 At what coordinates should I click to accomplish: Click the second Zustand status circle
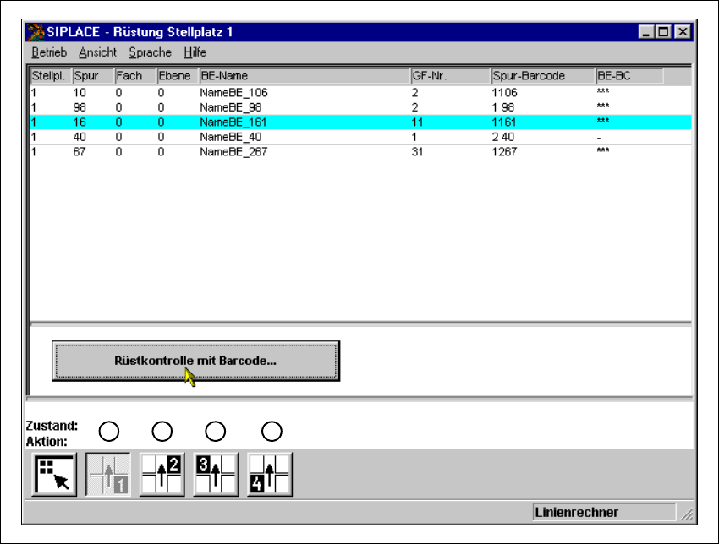(162, 431)
